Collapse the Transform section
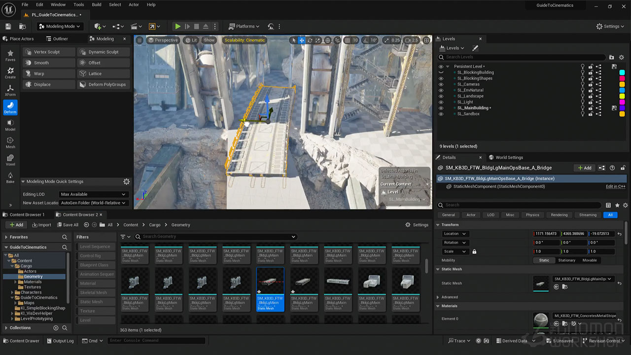 pyautogui.click(x=438, y=225)
